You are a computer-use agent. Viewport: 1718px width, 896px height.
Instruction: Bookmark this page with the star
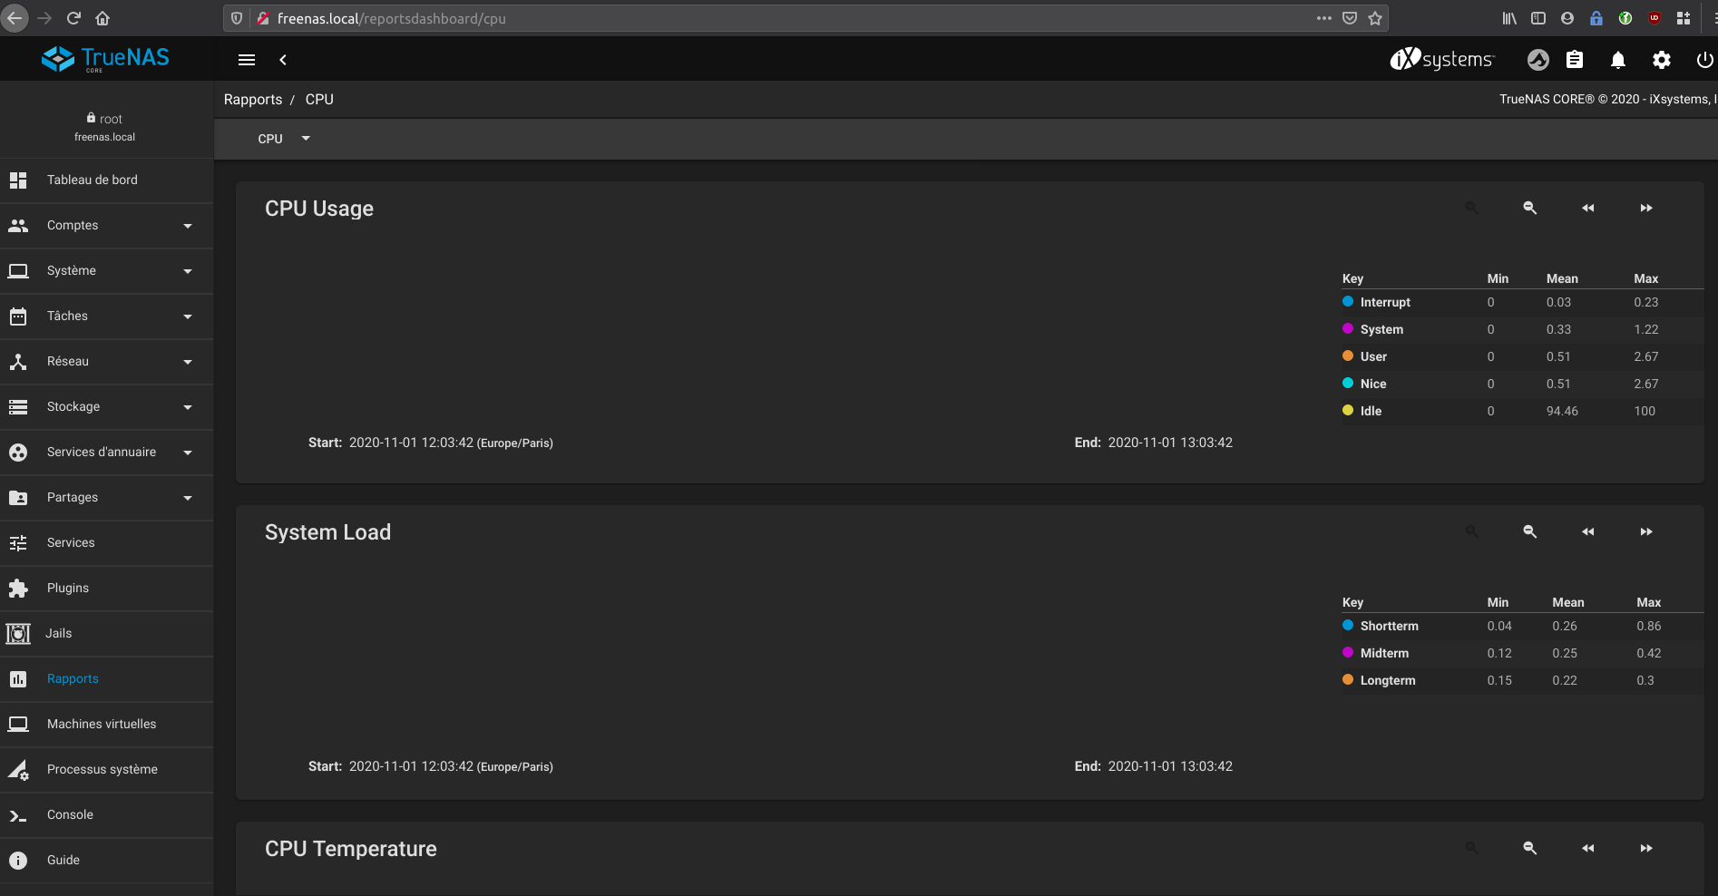coord(1375,18)
